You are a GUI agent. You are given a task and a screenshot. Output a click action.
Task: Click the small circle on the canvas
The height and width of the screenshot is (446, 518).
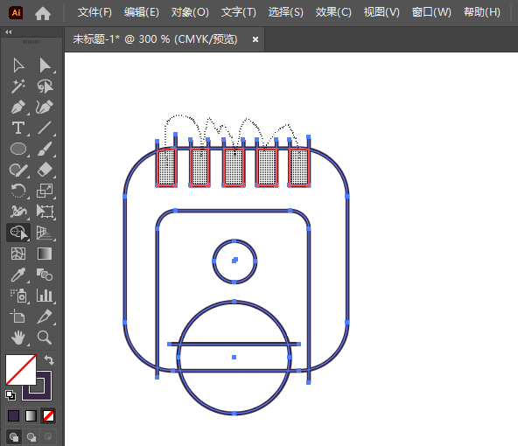(x=234, y=261)
